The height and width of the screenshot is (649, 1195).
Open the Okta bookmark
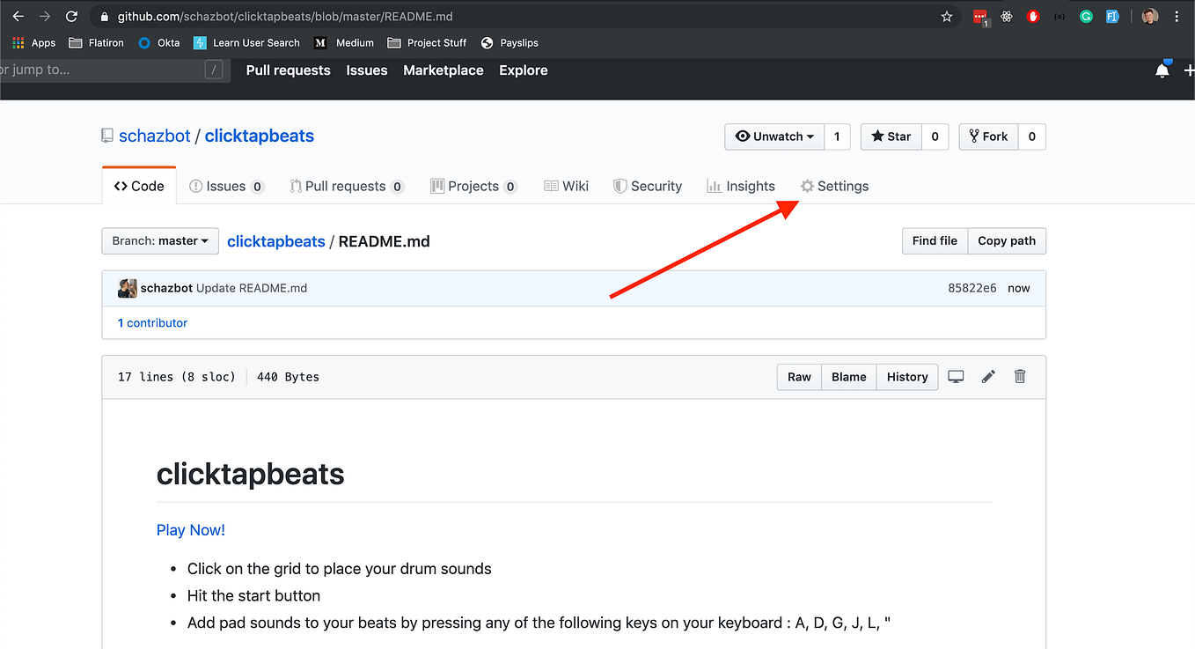(x=159, y=42)
